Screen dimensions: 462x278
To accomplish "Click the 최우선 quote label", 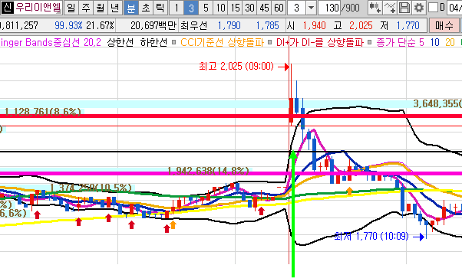I will (194, 25).
